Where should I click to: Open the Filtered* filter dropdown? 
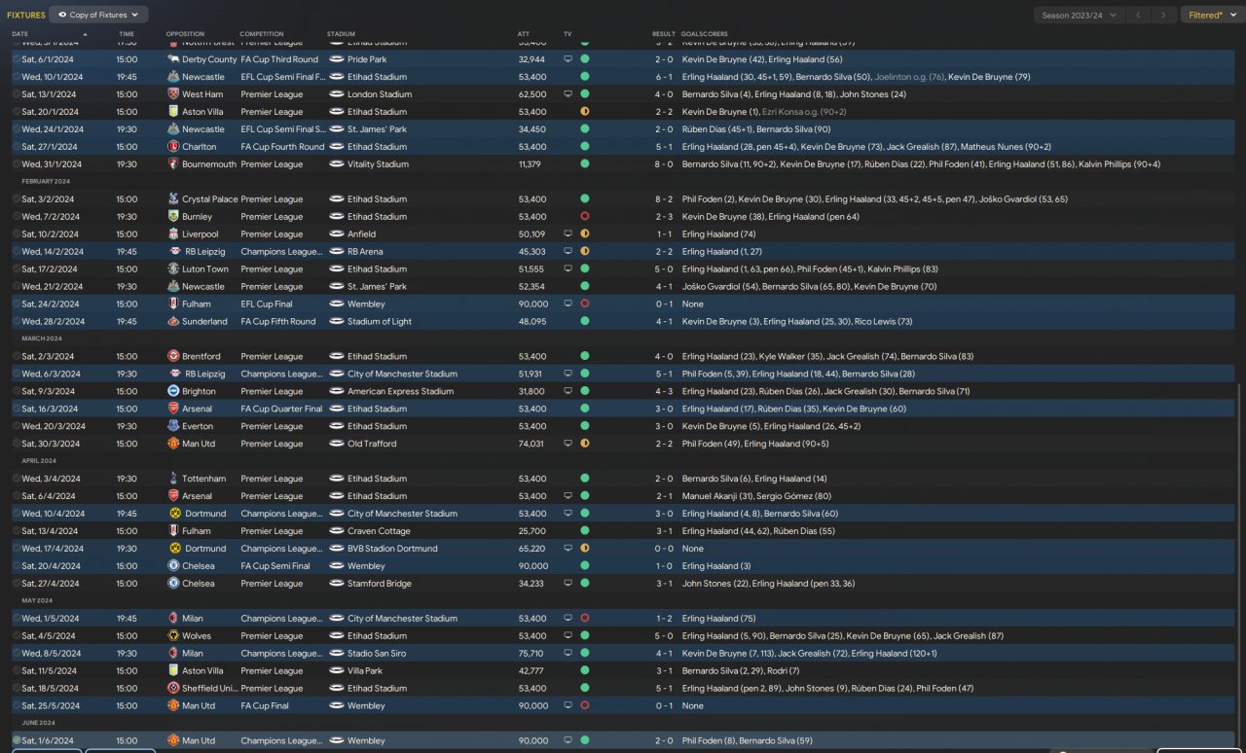[1211, 15]
